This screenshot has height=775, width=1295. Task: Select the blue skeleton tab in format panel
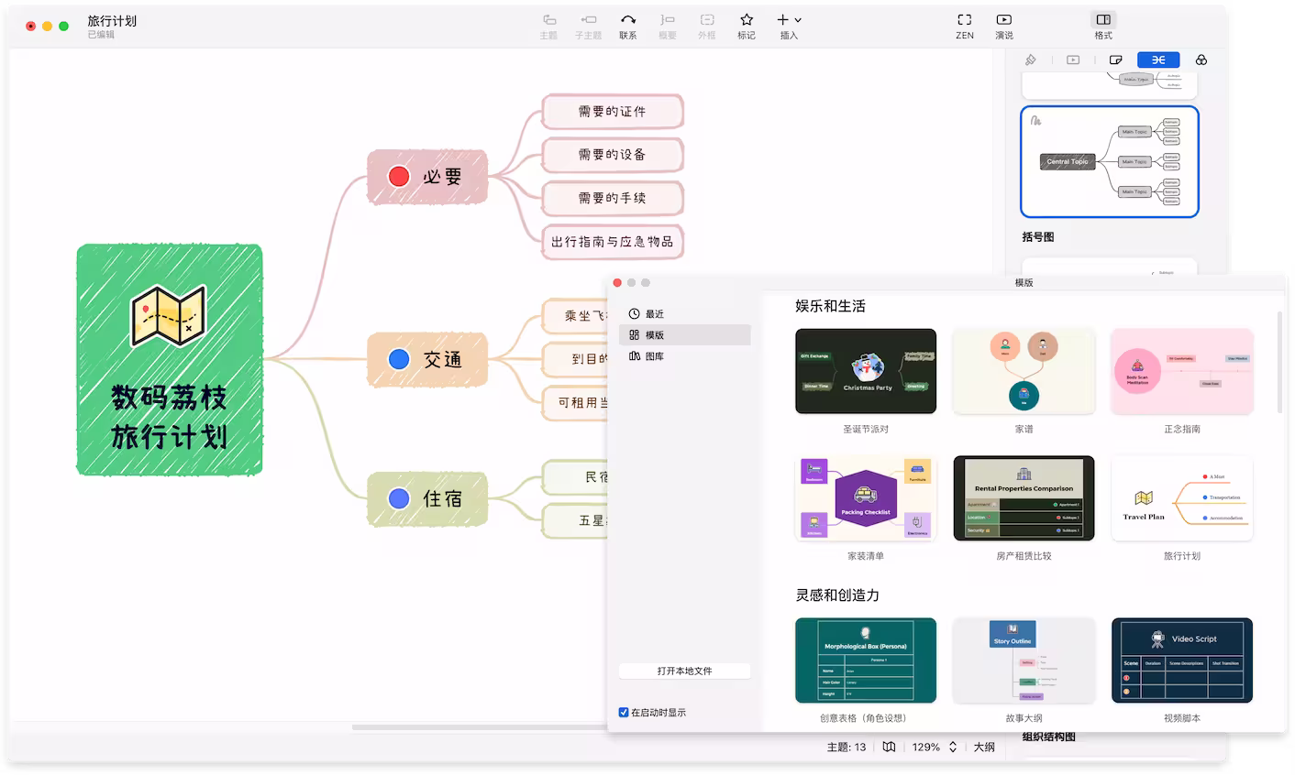point(1157,59)
